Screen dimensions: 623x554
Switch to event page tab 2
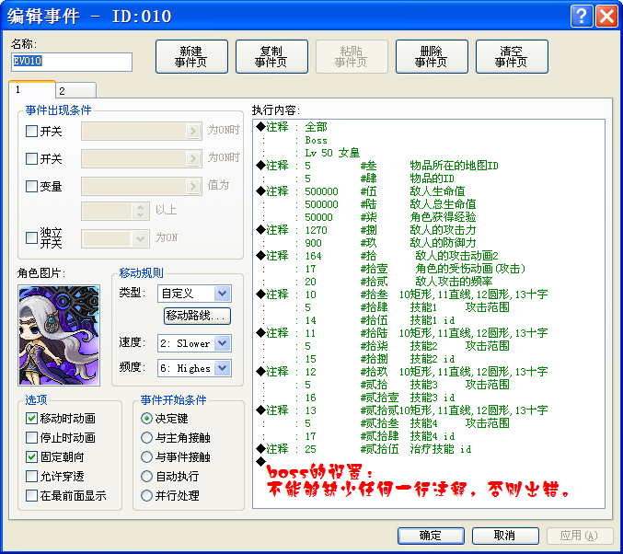click(x=75, y=90)
